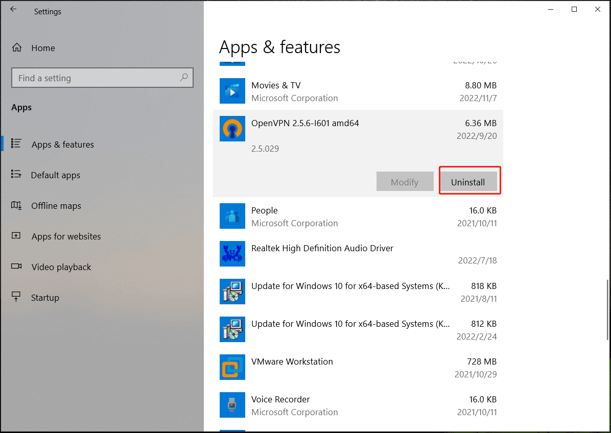Click the Movies & TV app icon
Screen dimensions: 611x433
(x=232, y=91)
